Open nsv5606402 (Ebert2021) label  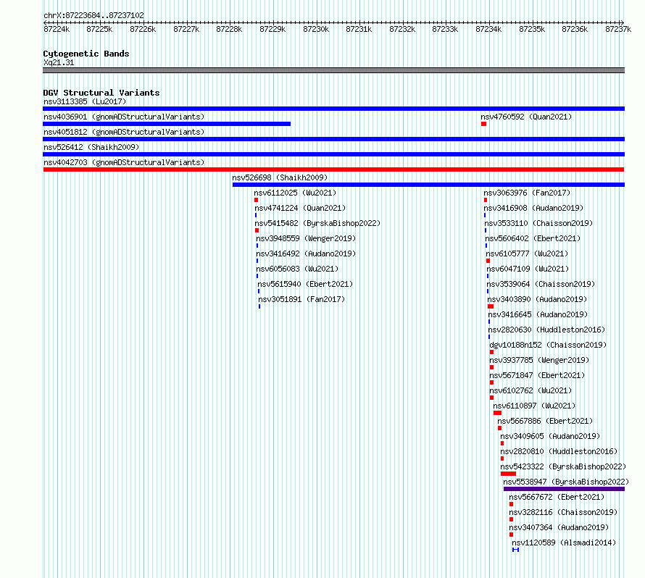point(533,238)
